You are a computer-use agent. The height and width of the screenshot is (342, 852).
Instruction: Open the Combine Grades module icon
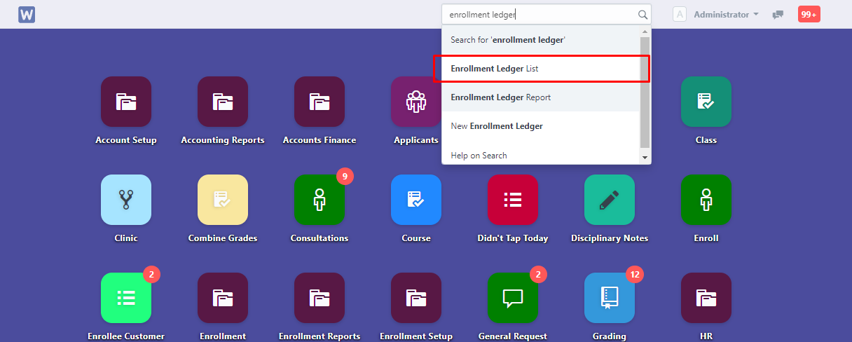coord(223,200)
